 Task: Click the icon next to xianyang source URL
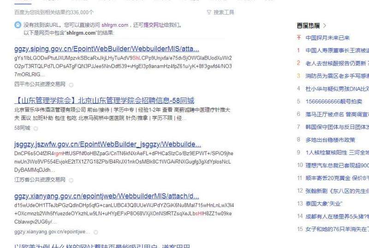[96, 232]
